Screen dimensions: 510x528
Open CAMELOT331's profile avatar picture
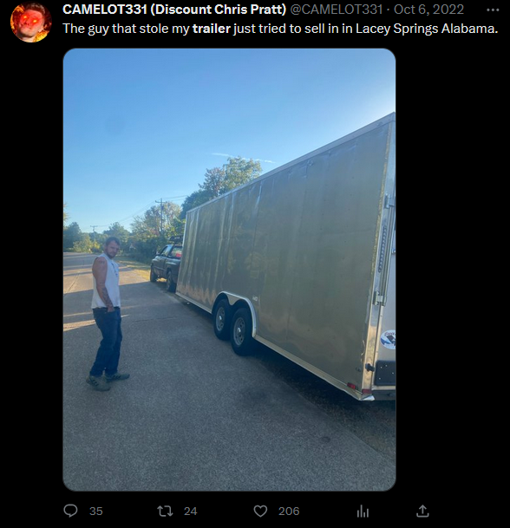[x=31, y=23]
